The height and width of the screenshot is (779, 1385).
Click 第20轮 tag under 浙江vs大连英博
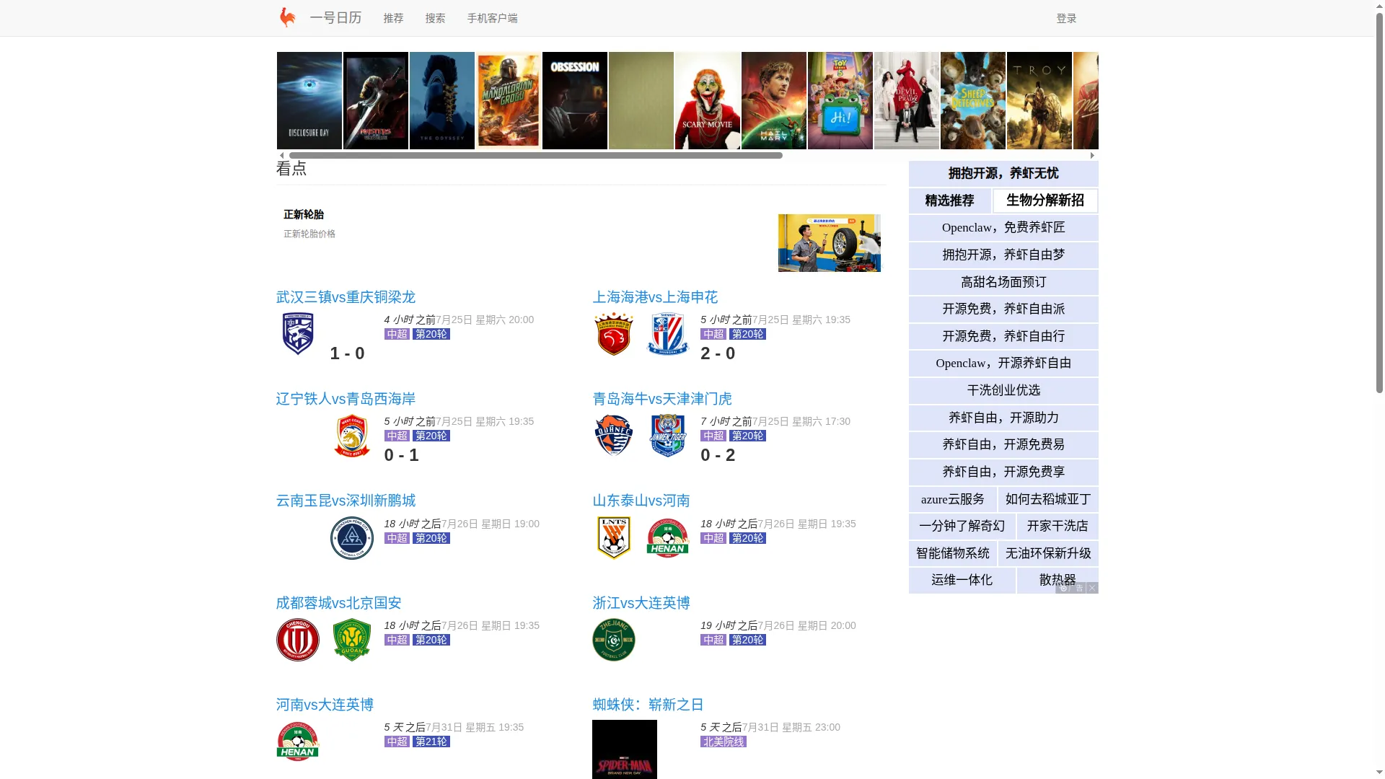(747, 640)
